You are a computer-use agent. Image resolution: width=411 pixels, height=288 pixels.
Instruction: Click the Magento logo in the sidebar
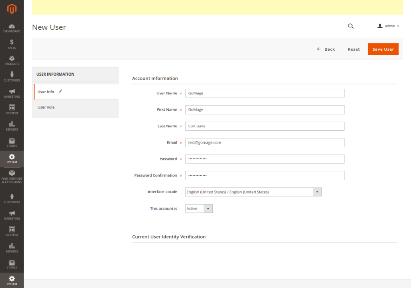pos(12,9)
